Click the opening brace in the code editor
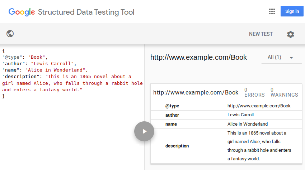 coord(4,51)
